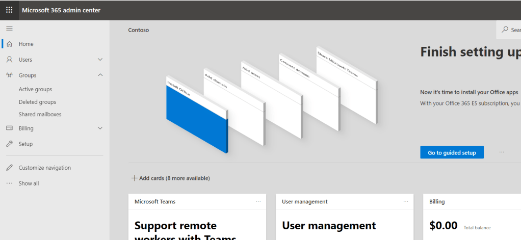Screen dimensions: 521x240
Task: Open Deleted groups in the sidebar
Action: [x=37, y=102]
